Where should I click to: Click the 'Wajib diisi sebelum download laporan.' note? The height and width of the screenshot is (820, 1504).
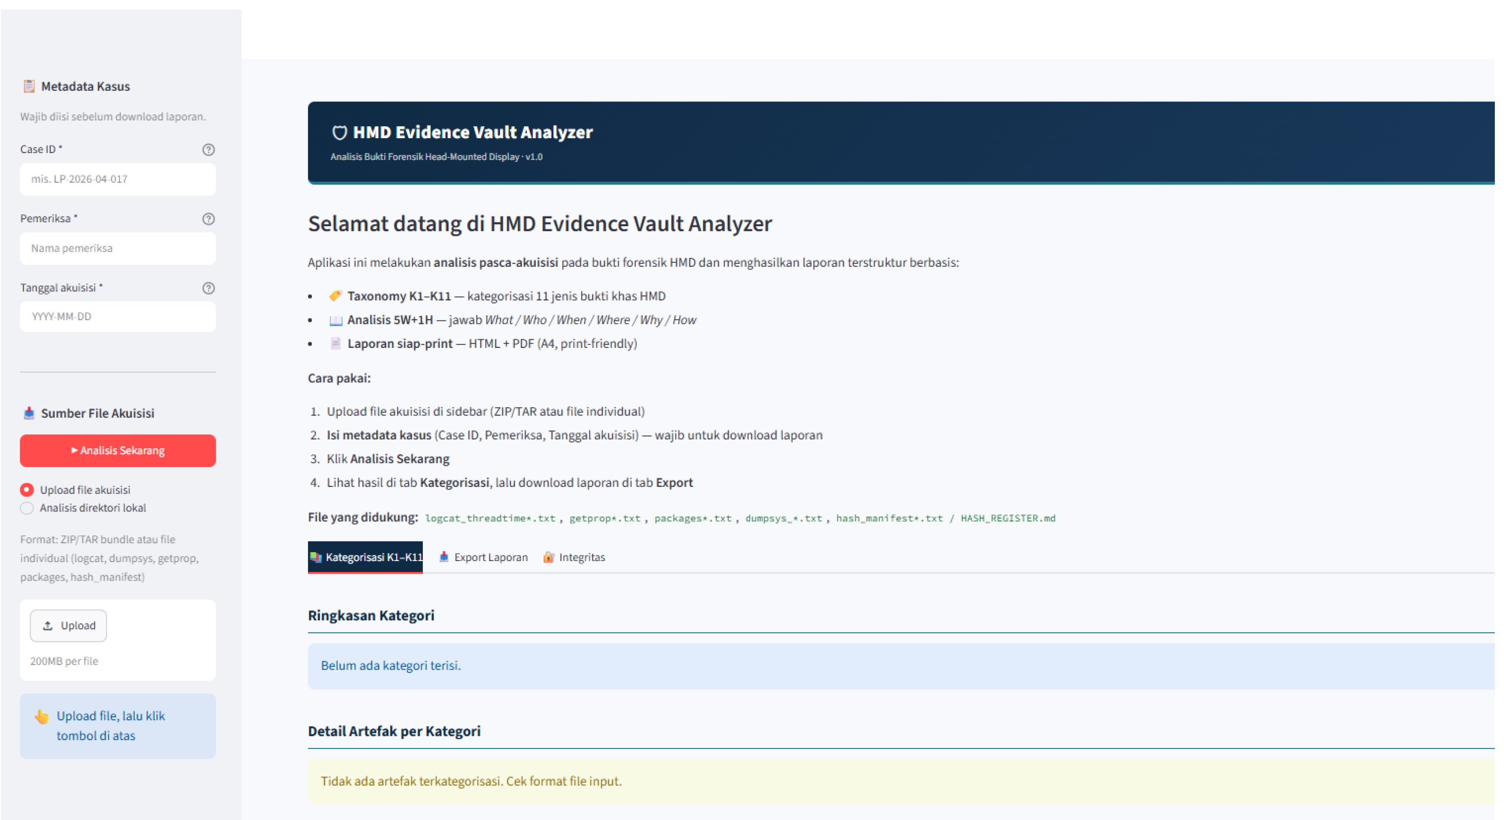113,117
